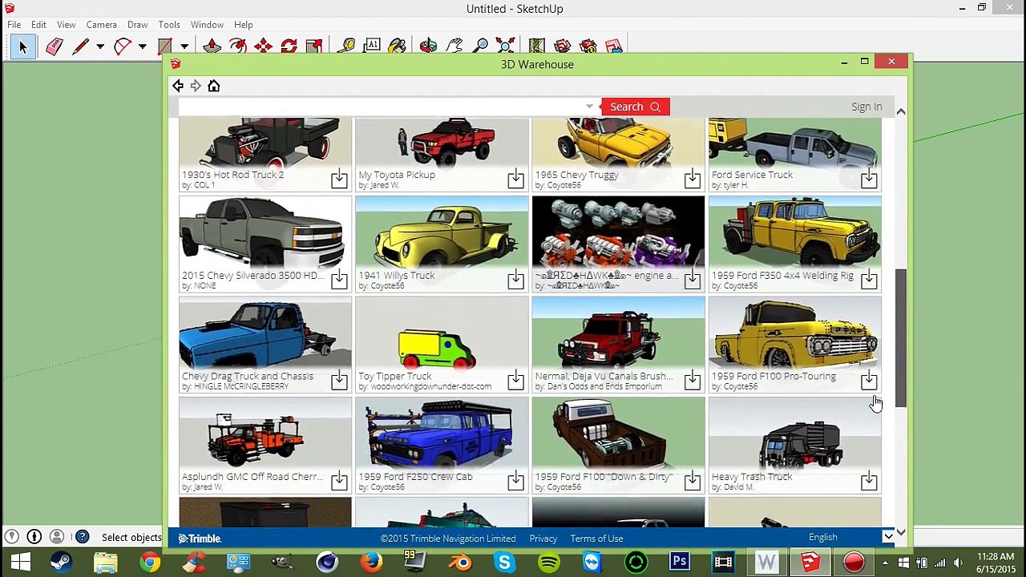Select the Move tool
This screenshot has width=1026, height=577.
263,46
